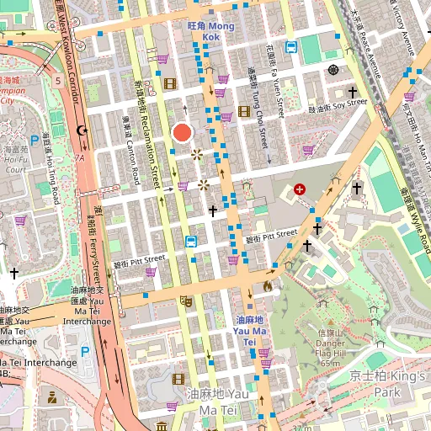Select the police icon at bottom left
This screenshot has height=431, width=431.
pyautogui.click(x=52, y=397)
